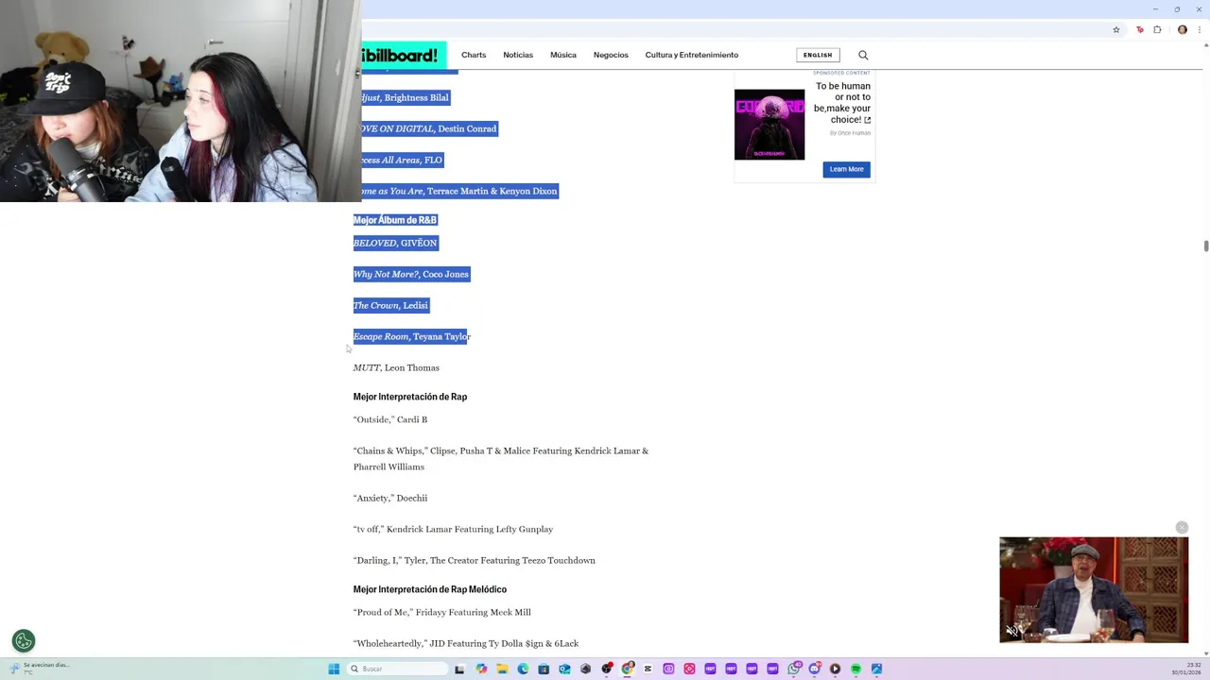1210x680 pixels.
Task: Open Microsoft Edge from the taskbar
Action: 523,669
